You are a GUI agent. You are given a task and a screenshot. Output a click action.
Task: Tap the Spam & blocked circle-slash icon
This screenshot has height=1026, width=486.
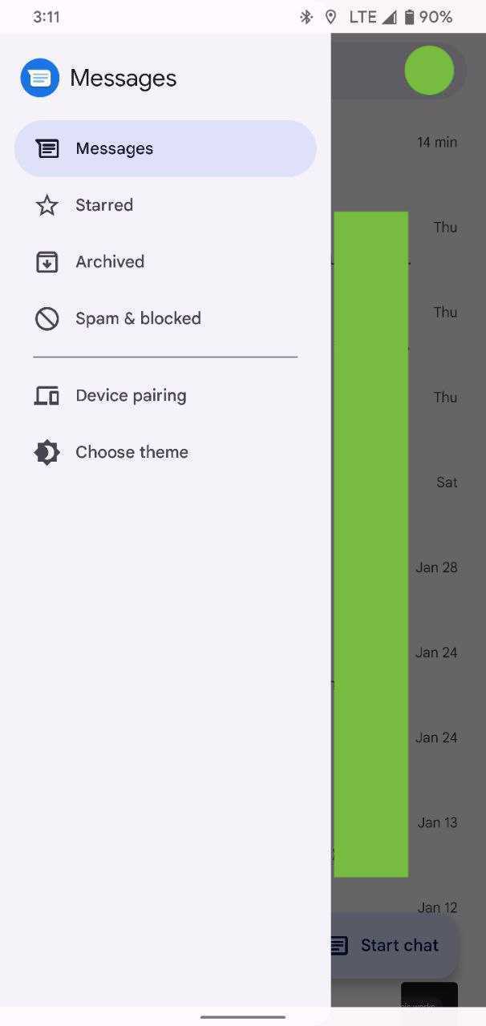point(47,318)
